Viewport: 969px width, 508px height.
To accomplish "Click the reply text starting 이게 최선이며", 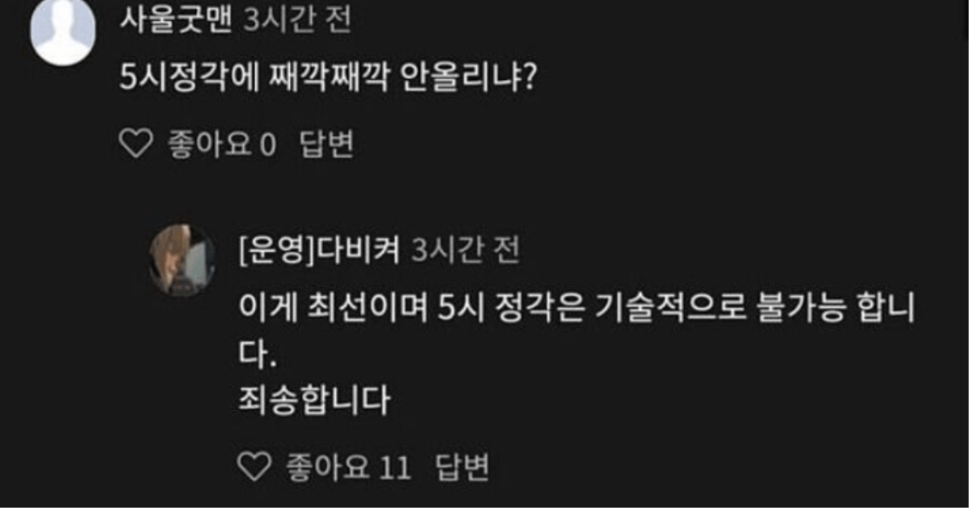I will click(x=576, y=309).
